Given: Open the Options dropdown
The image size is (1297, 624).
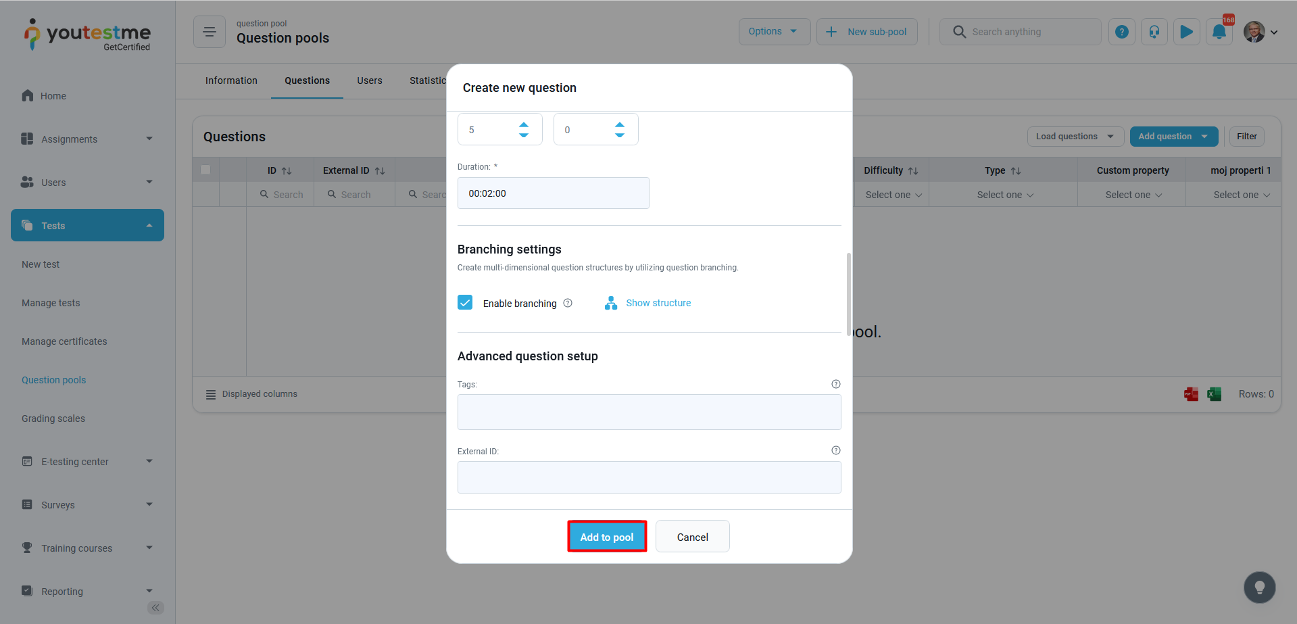Looking at the screenshot, I should pyautogui.click(x=774, y=32).
